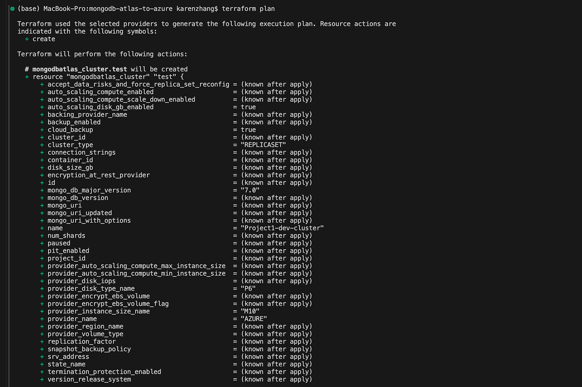Click the "REPLICASET" value of cluster_type
Screen dimensions: 582x387
click(264, 145)
